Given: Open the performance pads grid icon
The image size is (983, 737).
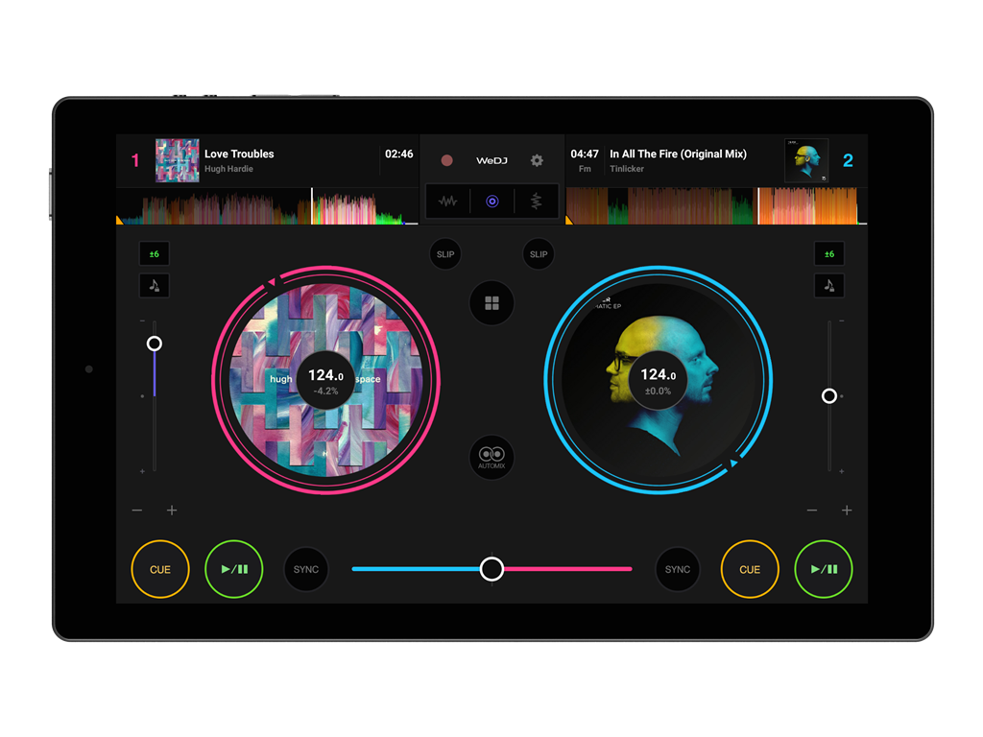Looking at the screenshot, I should click(x=492, y=303).
